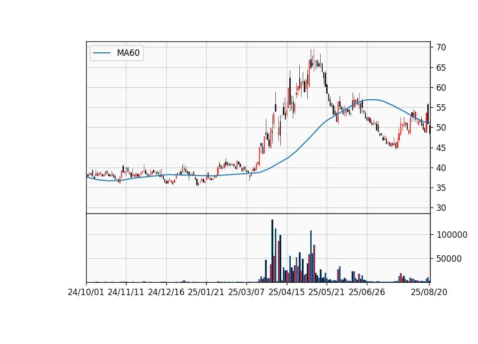
Task: Select the 24/11/11 date label
Action: tap(126, 292)
